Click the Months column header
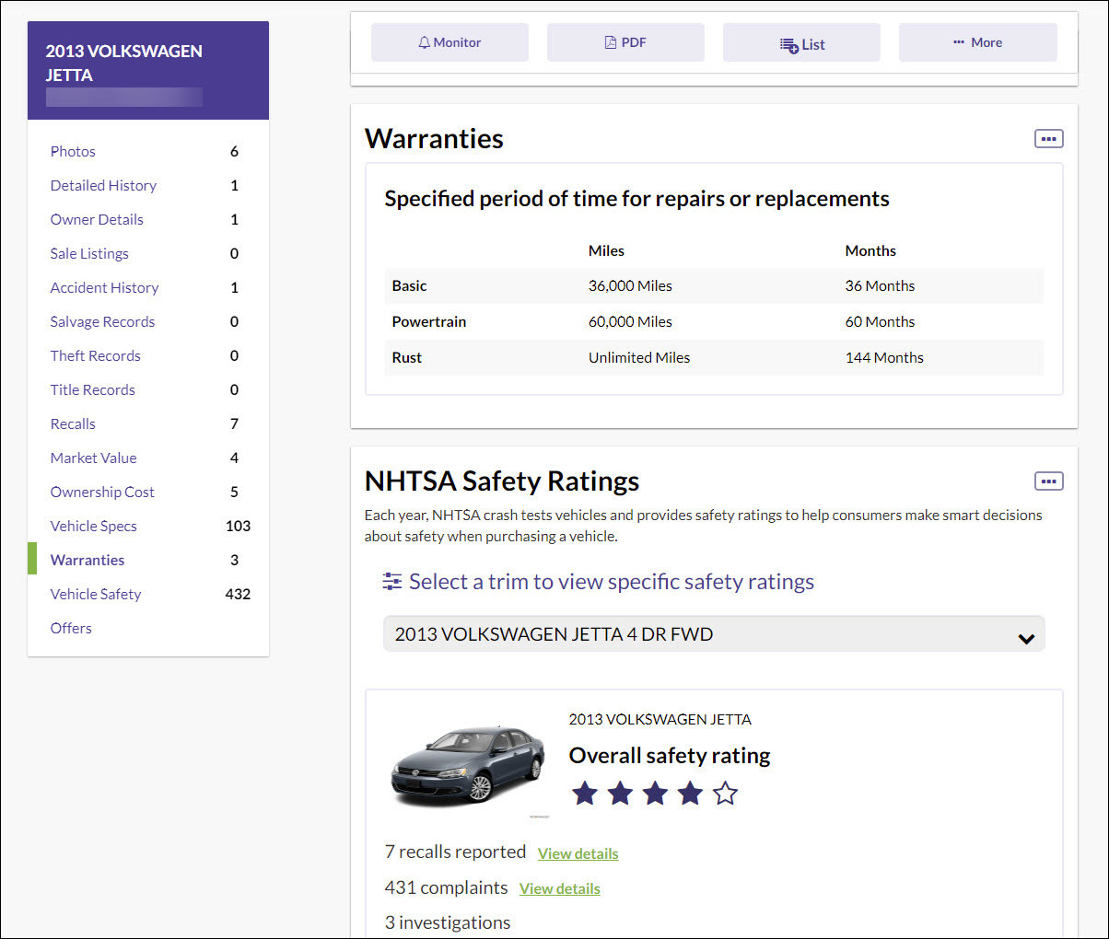 (870, 250)
